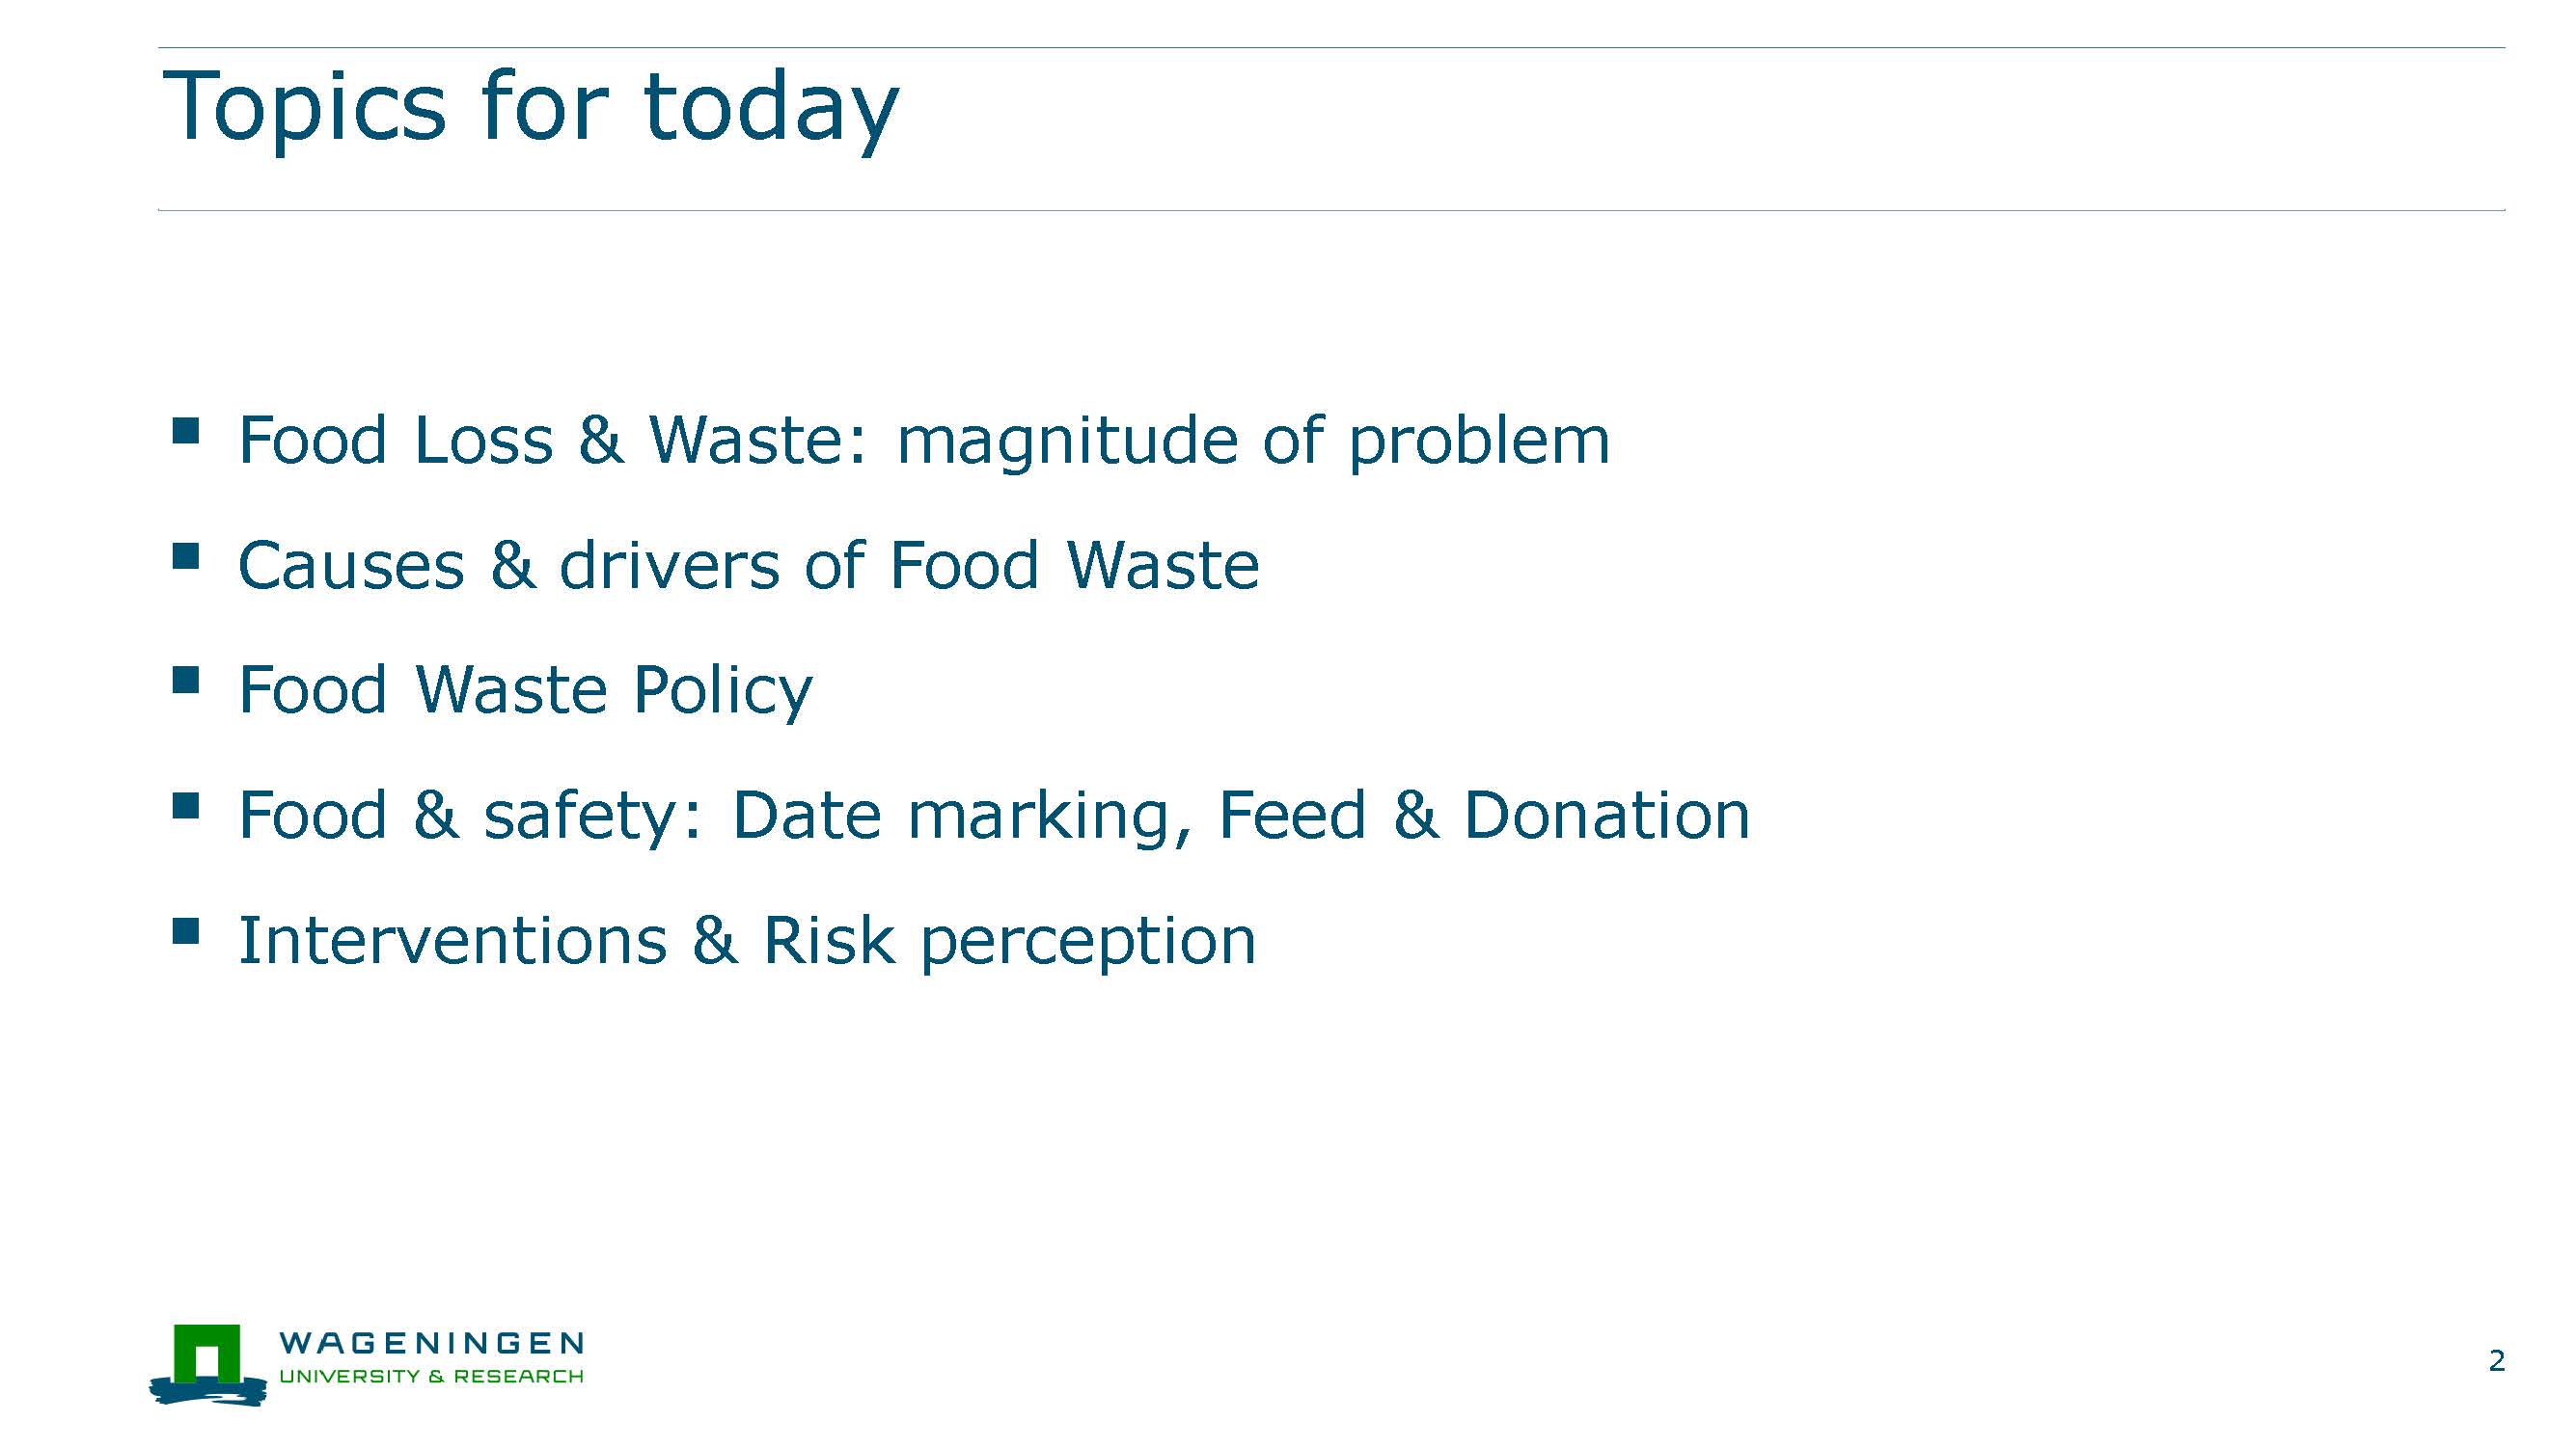
Task: Select the first square bullet marker
Action: 186,431
